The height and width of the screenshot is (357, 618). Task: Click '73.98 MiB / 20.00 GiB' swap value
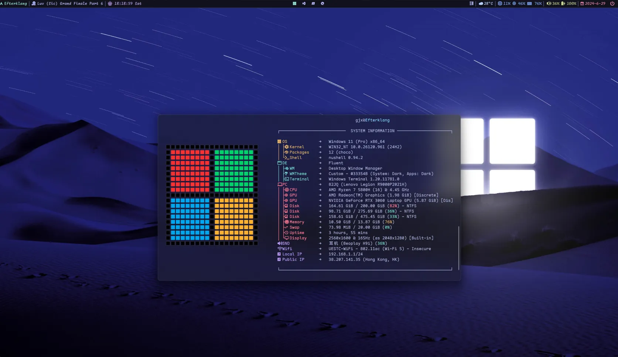354,227
